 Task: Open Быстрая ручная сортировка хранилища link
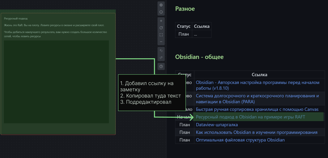click(257, 109)
